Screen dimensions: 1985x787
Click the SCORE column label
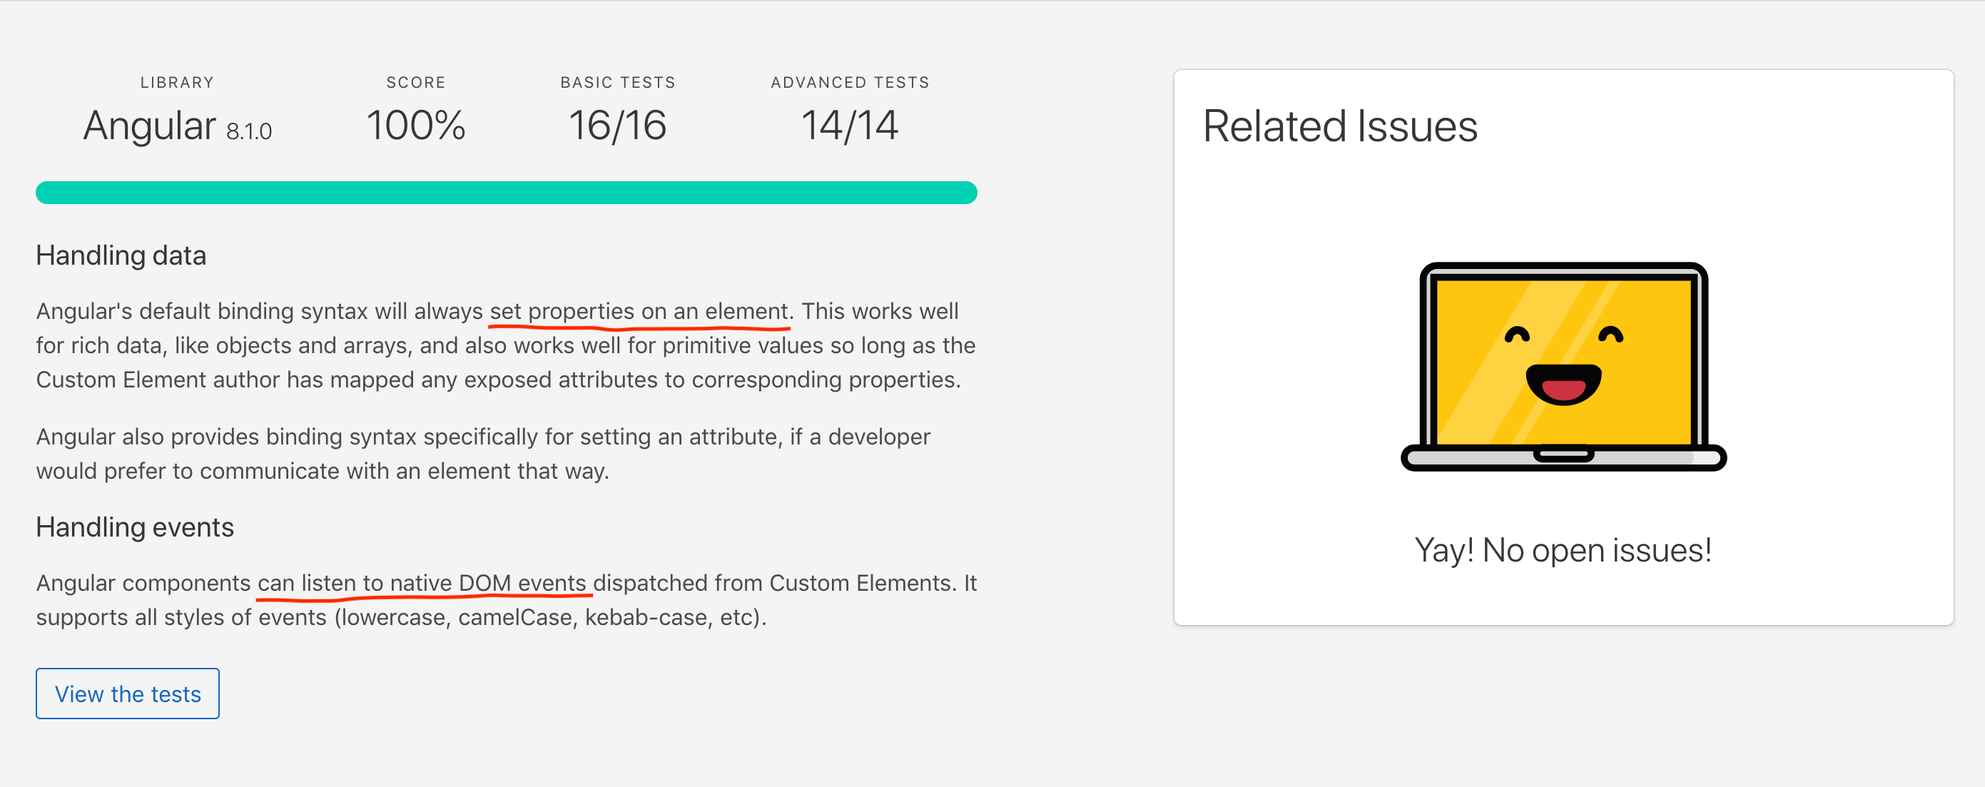[x=416, y=83]
